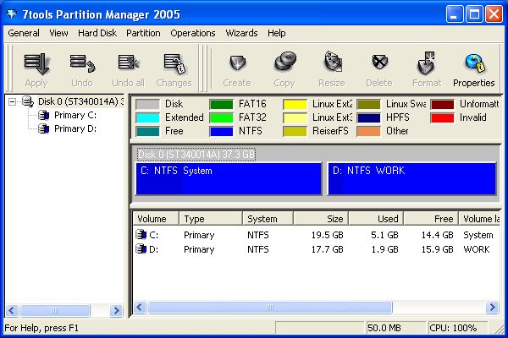
Task: Click the Delete partition icon
Action: point(378,68)
